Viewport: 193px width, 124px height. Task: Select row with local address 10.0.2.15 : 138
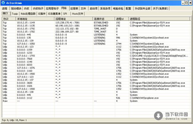coord(96,92)
